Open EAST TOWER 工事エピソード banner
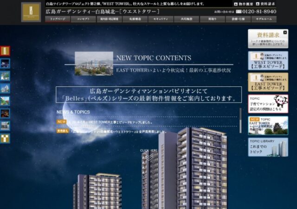Viewport: 297px width, 209px height. pyautogui.click(x=268, y=82)
